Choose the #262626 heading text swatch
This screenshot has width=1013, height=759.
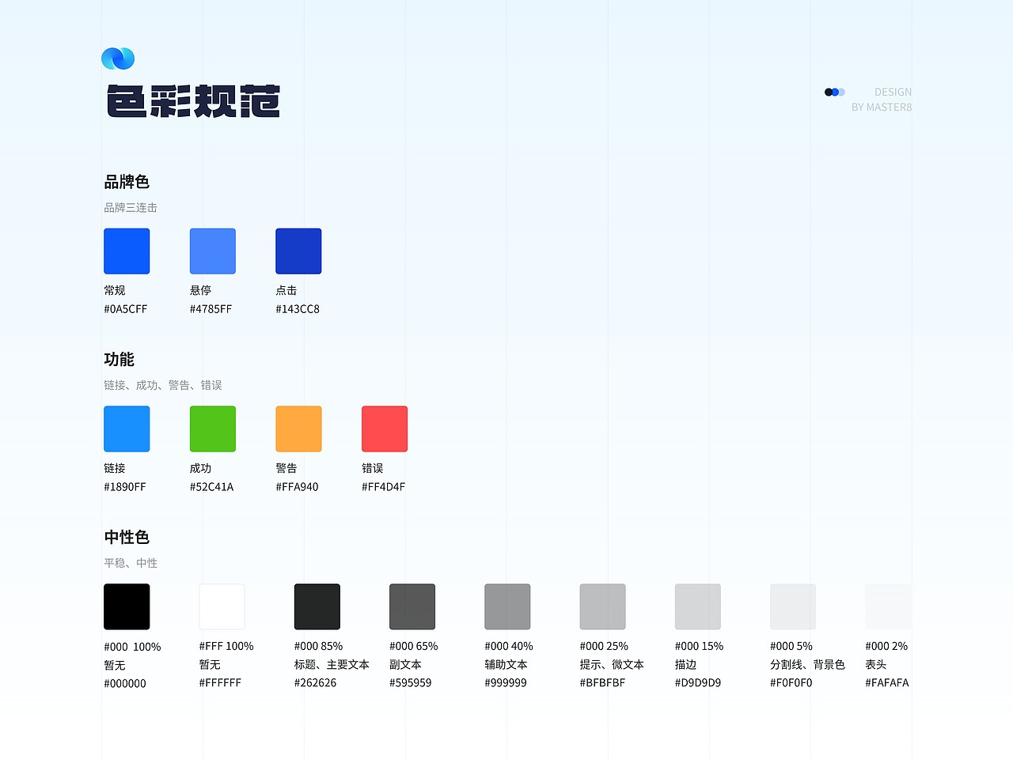[317, 607]
